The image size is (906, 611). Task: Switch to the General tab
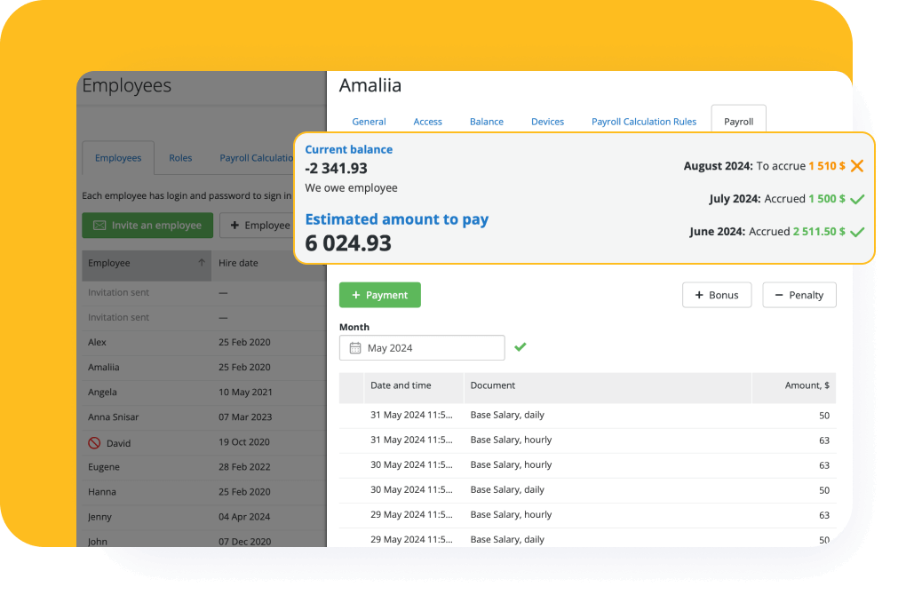[369, 122]
